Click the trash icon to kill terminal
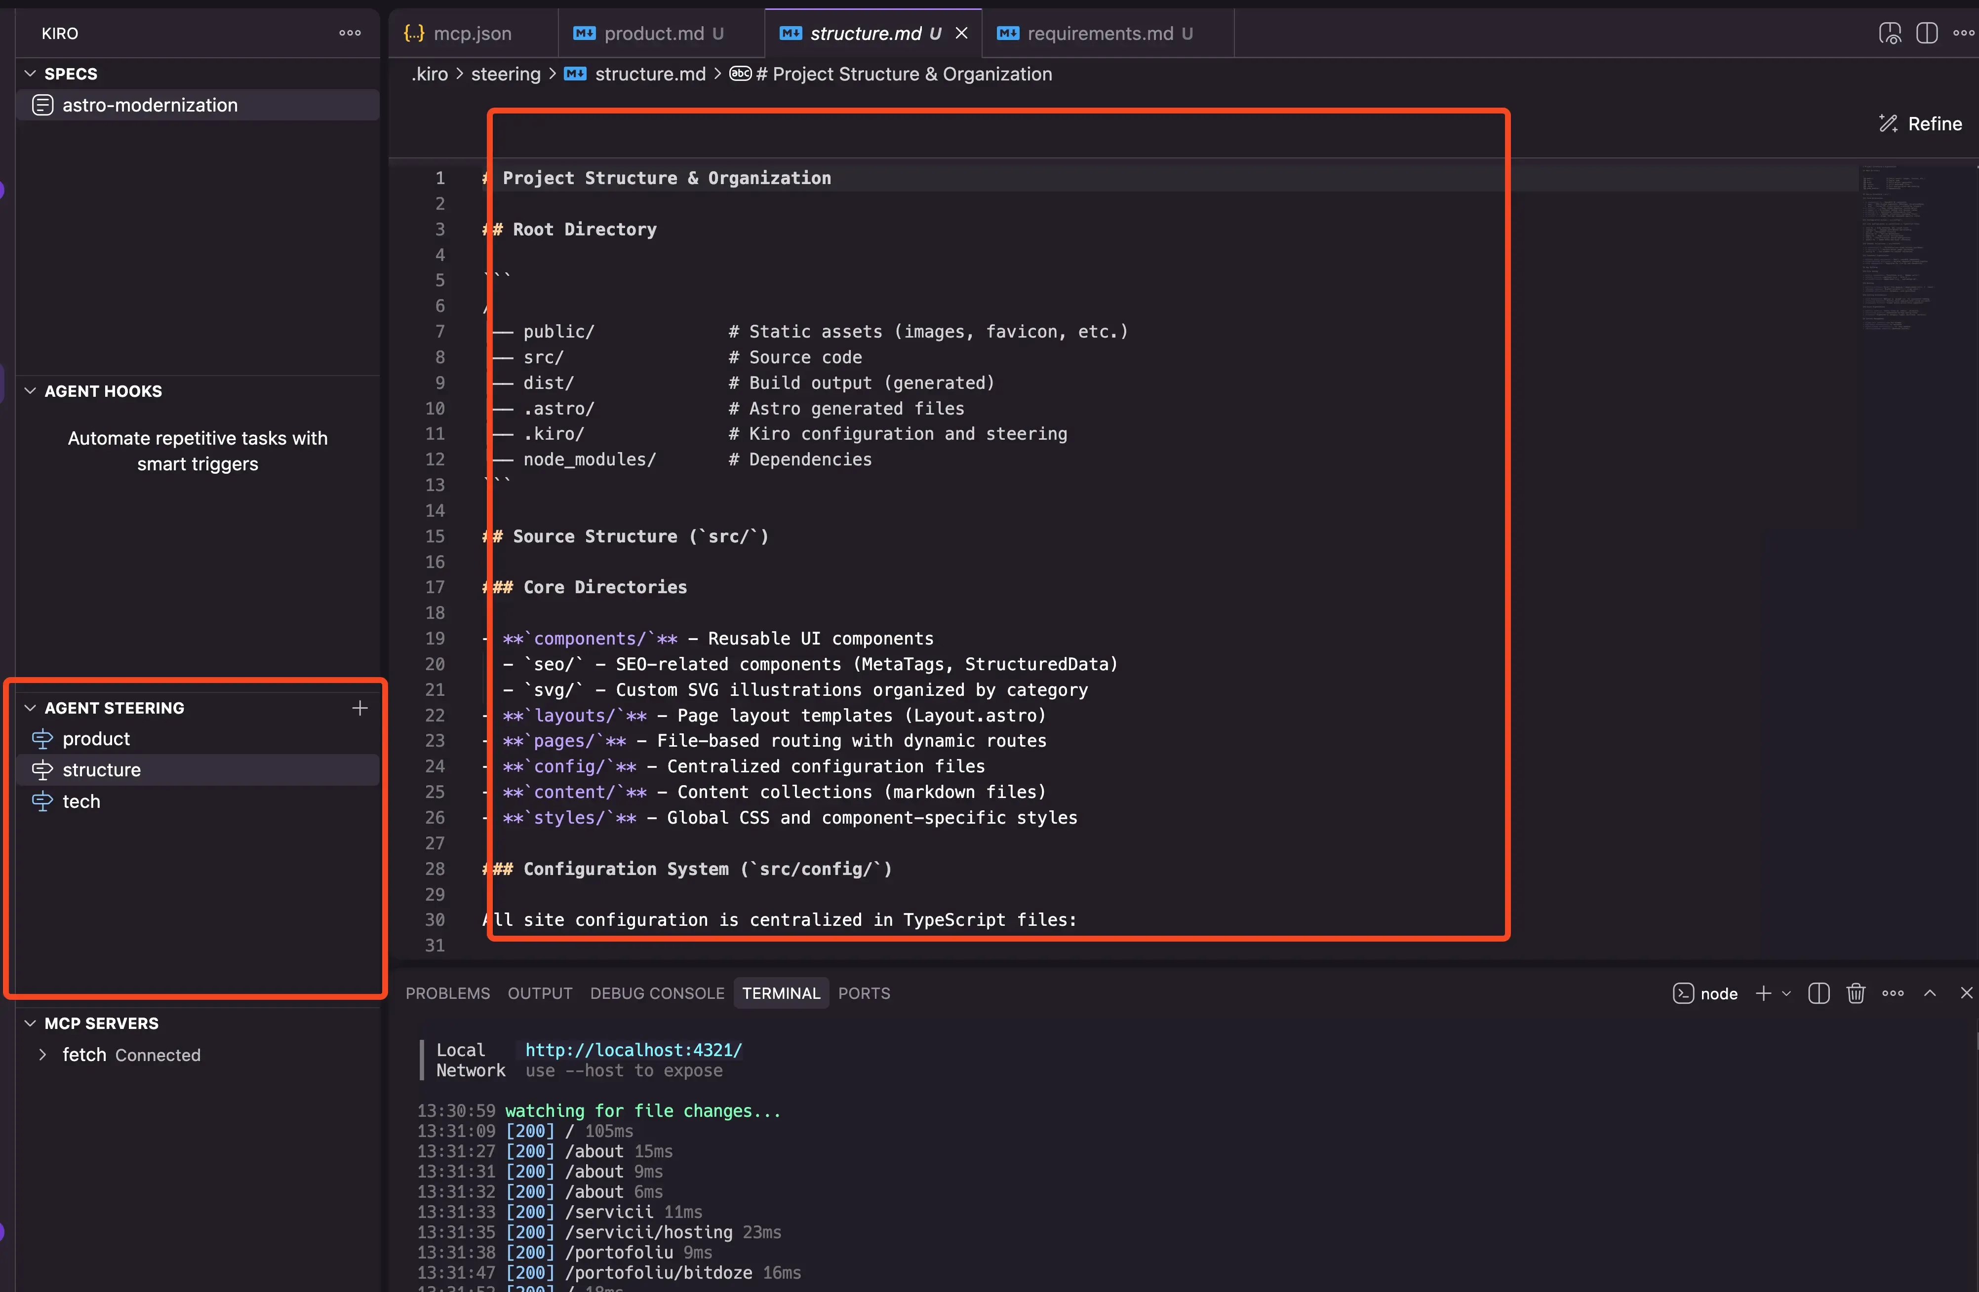Viewport: 1979px width, 1292px height. (x=1856, y=993)
